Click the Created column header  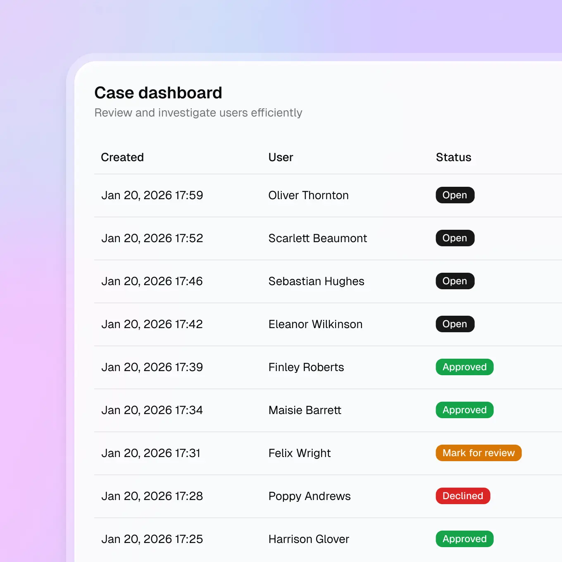pos(122,157)
